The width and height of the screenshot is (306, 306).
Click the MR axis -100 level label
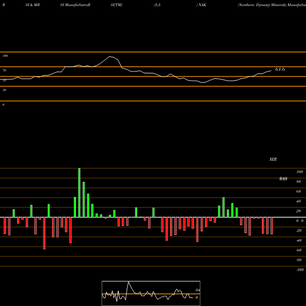tap(300, 270)
